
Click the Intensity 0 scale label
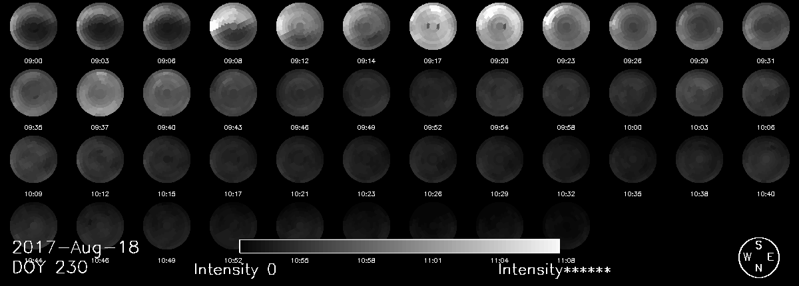(235, 269)
